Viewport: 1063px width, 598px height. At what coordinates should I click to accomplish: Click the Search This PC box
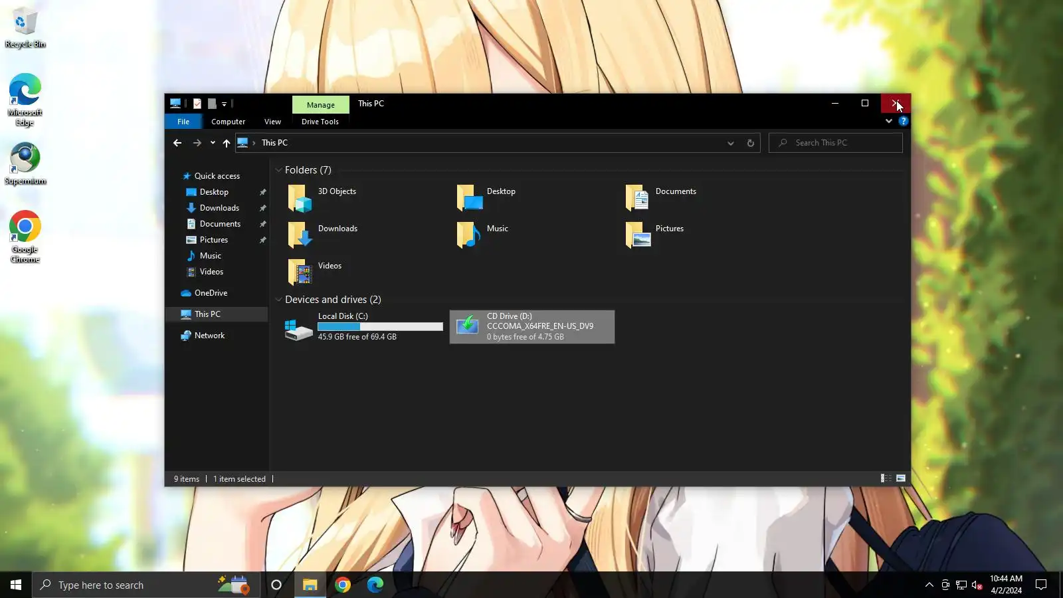point(836,143)
